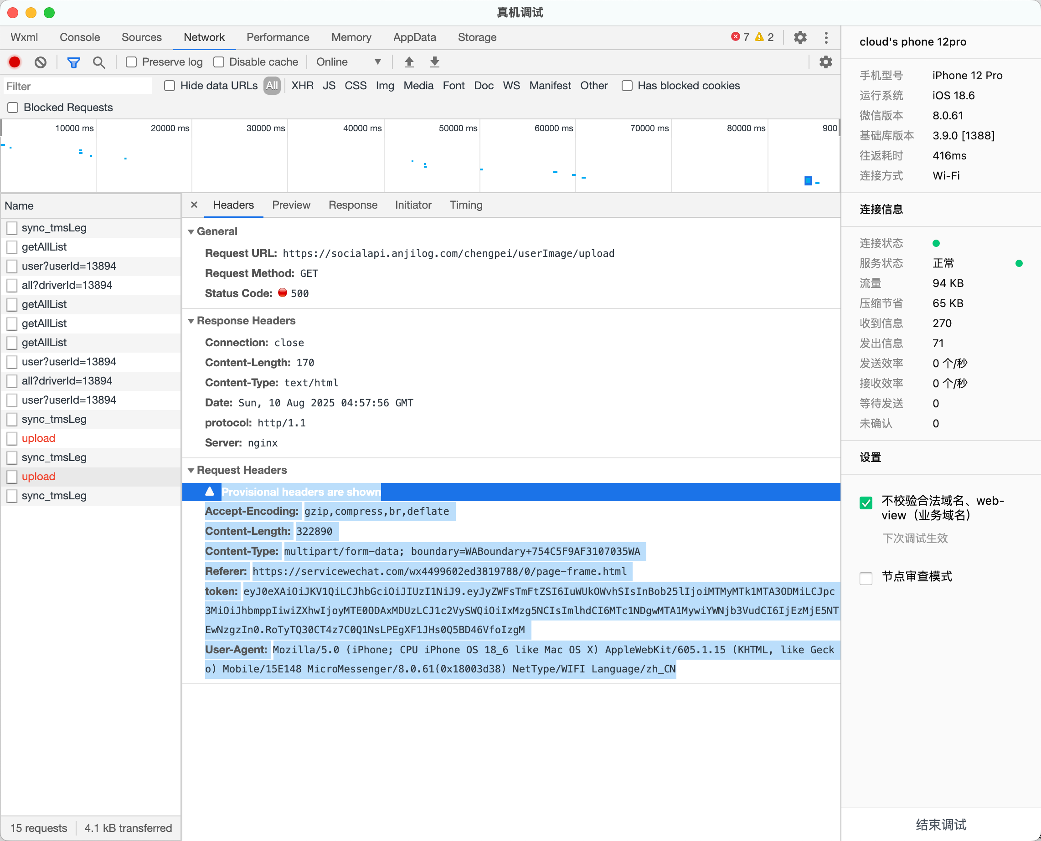Click the Filter text input field
Viewport: 1041px width, 841px height.
coord(77,86)
